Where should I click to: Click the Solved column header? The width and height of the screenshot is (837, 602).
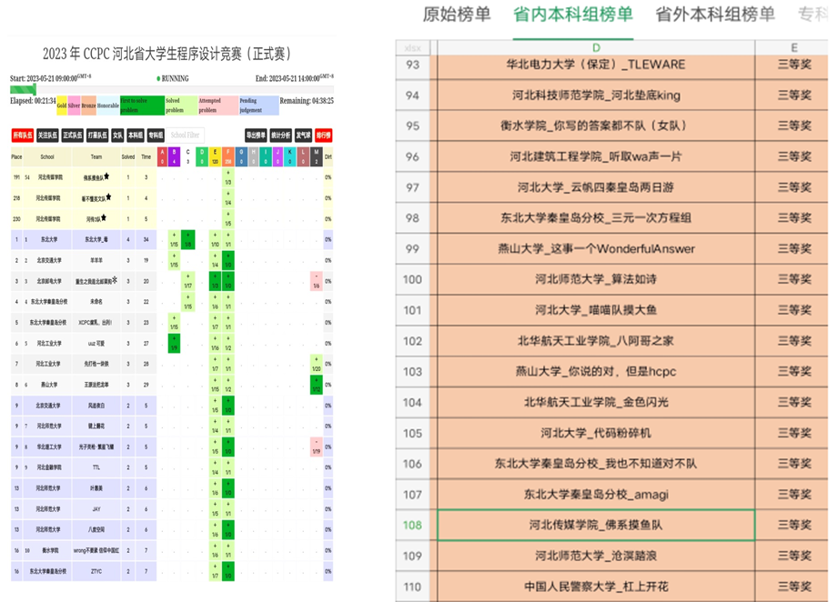coord(128,157)
